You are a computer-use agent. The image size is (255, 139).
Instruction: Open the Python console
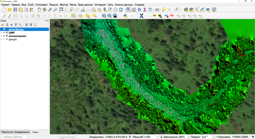[125, 16]
